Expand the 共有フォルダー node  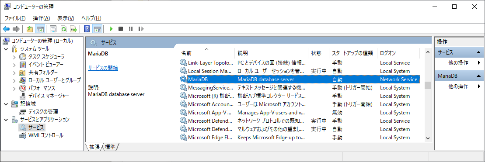point(14,72)
